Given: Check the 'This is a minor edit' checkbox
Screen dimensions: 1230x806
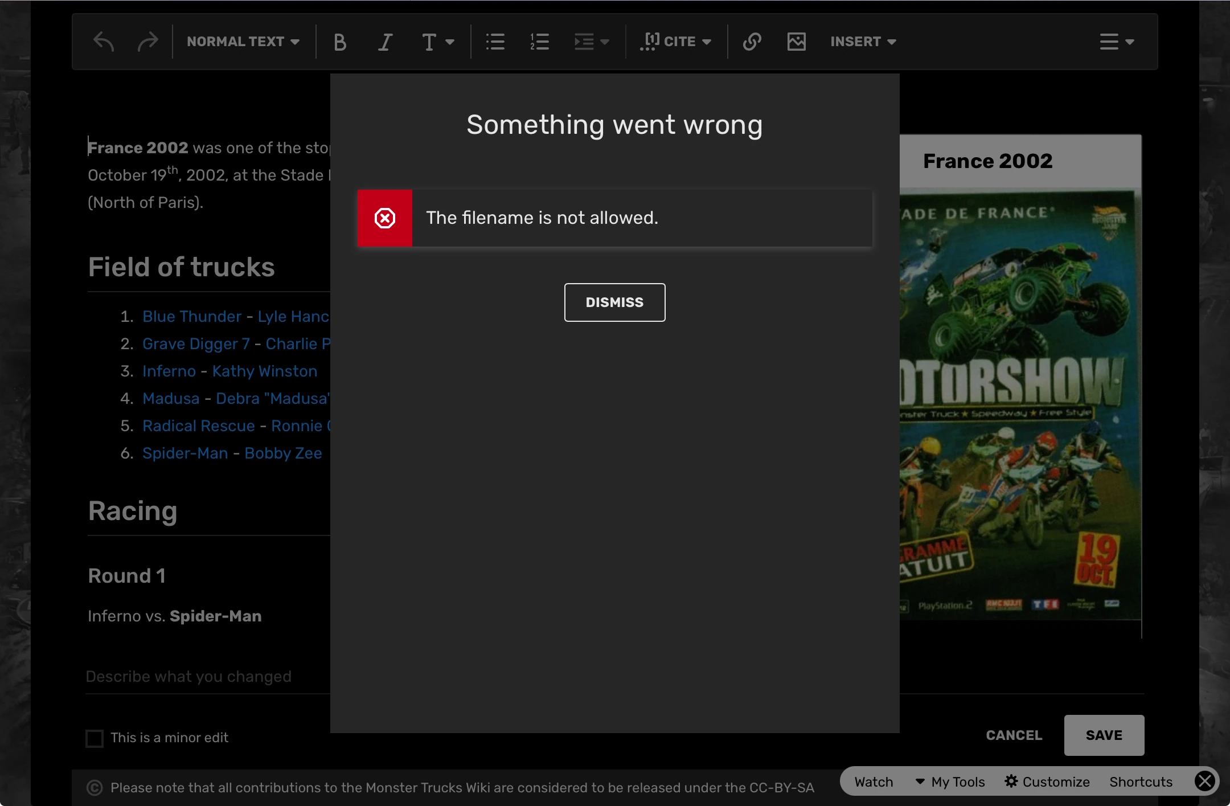Looking at the screenshot, I should click(x=95, y=738).
